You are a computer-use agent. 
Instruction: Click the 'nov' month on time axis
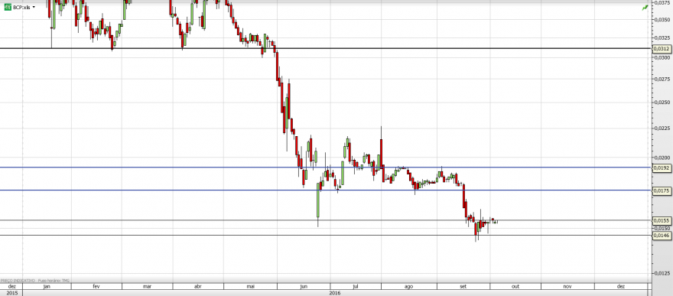point(567,286)
